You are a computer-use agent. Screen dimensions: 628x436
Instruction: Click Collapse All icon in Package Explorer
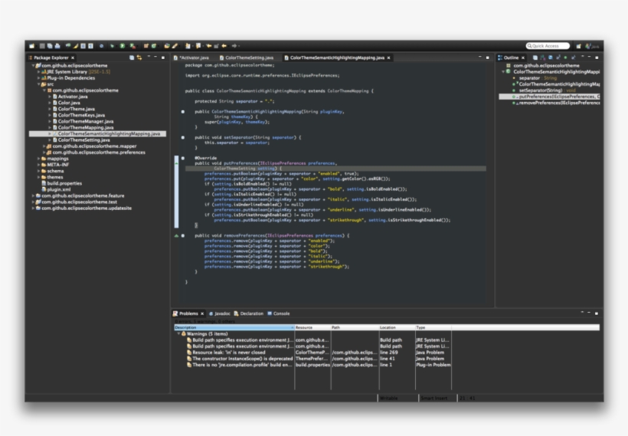point(132,57)
